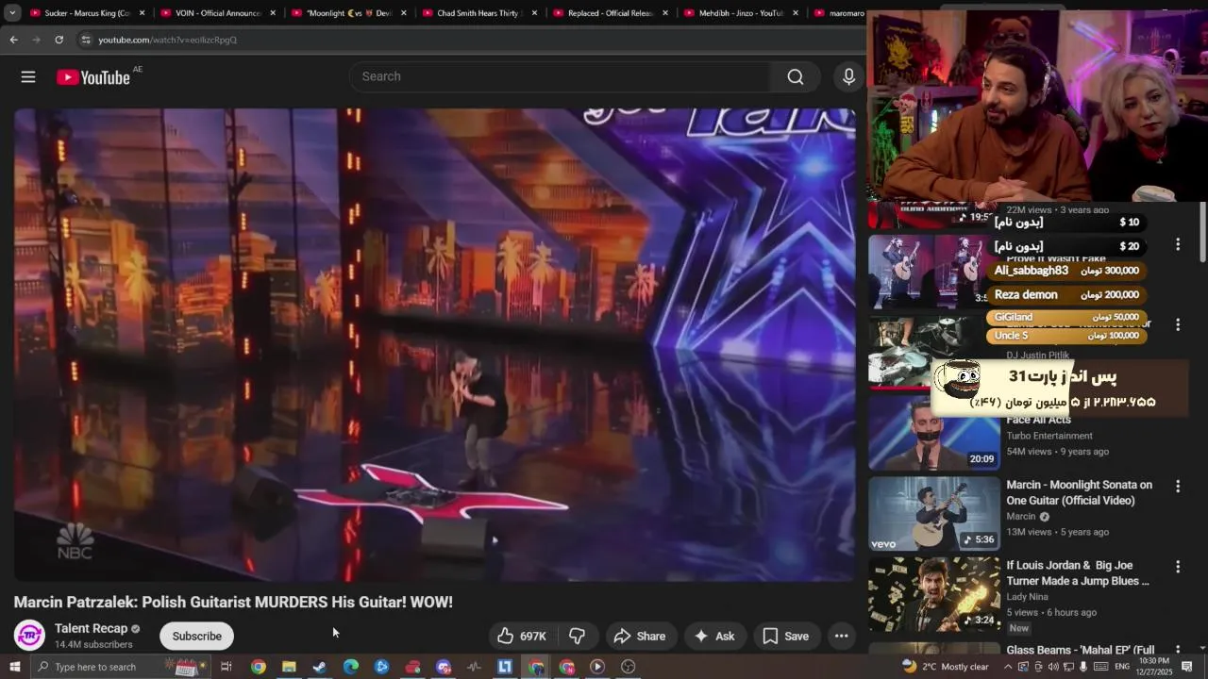Switch to Moonlight vs Devil tab

[348, 13]
